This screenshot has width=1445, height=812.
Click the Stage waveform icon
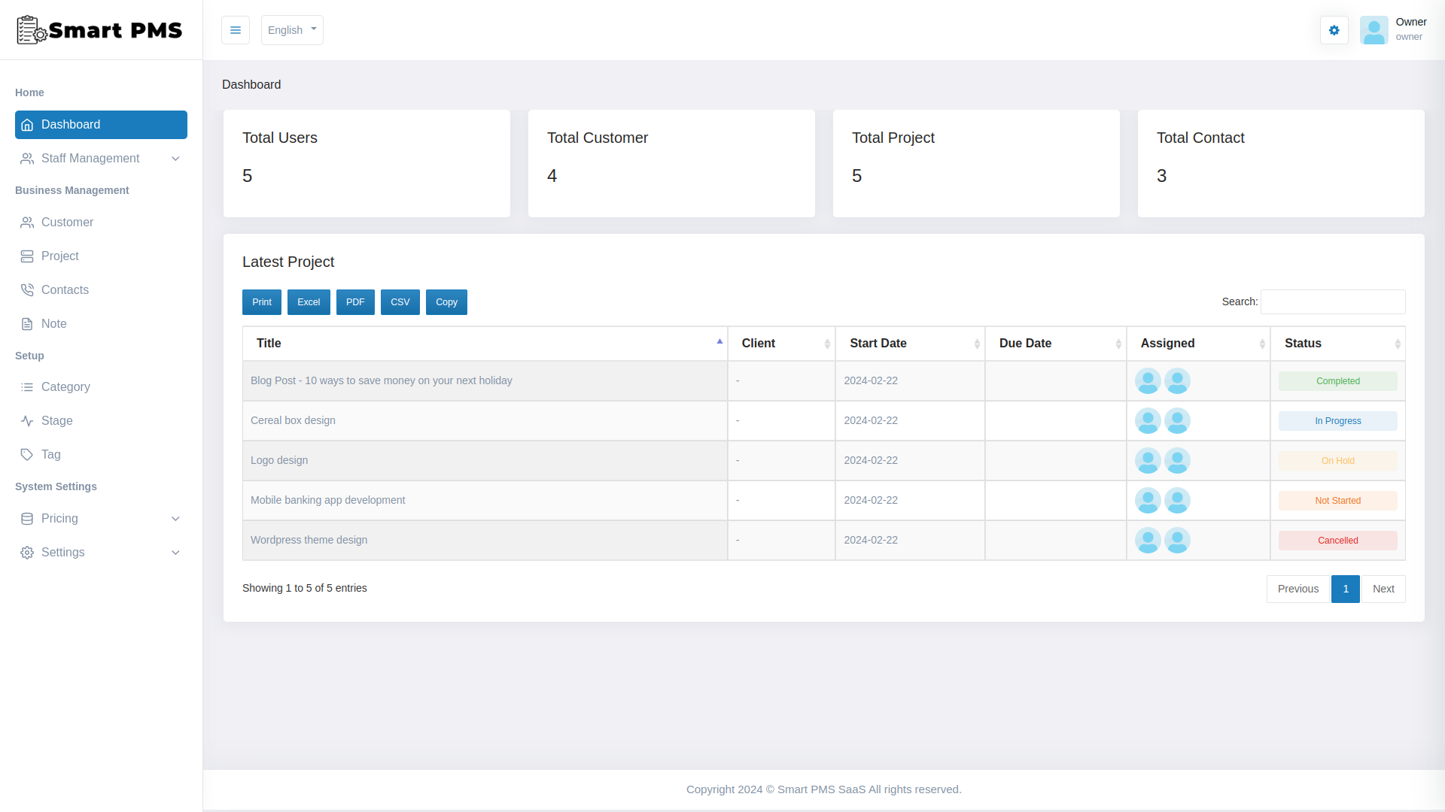coord(27,420)
